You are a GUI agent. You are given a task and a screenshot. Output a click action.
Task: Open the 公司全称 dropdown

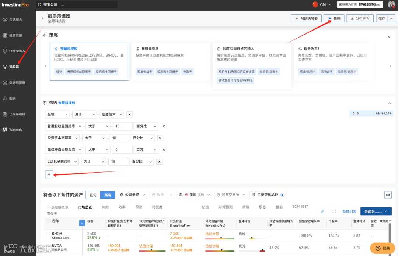132,195
